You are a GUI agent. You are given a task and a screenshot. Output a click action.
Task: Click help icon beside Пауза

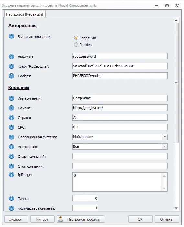click(x=11, y=198)
